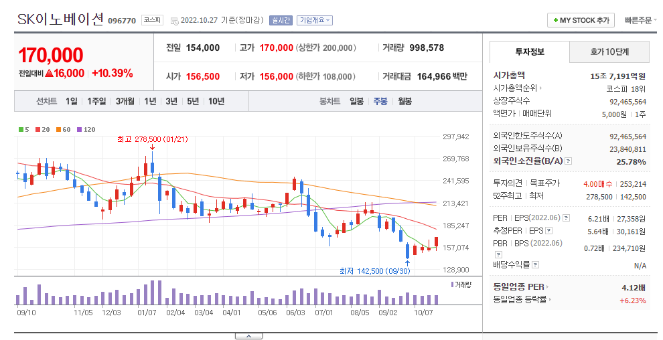The height and width of the screenshot is (340, 663).
Task: Show the 월봉 monthly candle chart
Action: point(404,101)
